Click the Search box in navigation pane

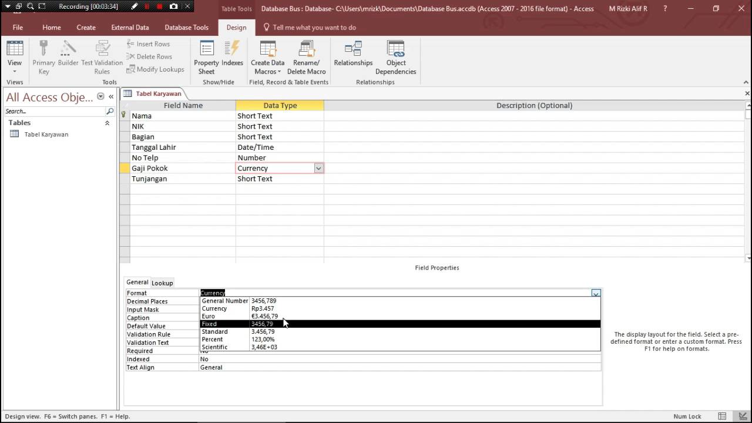point(54,111)
